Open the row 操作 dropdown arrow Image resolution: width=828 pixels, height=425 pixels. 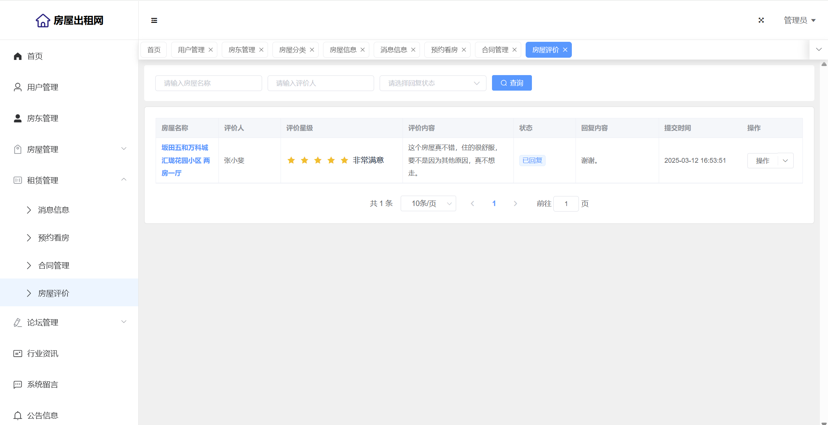(x=785, y=161)
